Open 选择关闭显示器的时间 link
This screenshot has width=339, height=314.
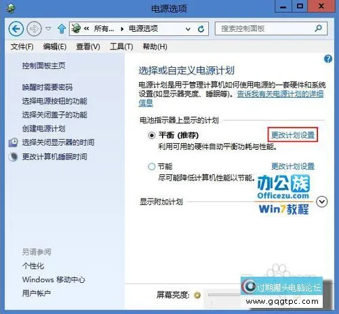[58, 142]
